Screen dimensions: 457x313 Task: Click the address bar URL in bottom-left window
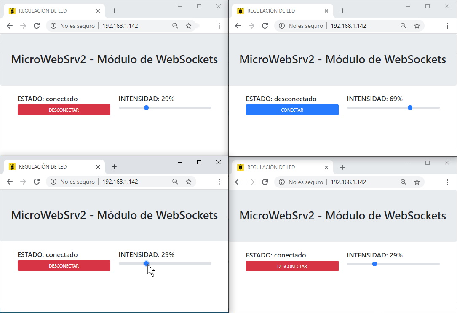click(120, 182)
